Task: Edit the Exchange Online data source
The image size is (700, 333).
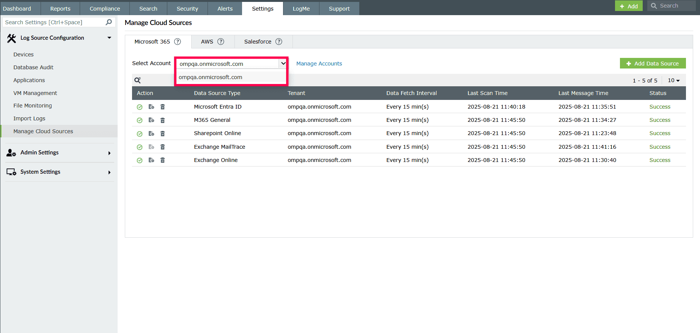Action: (x=151, y=160)
